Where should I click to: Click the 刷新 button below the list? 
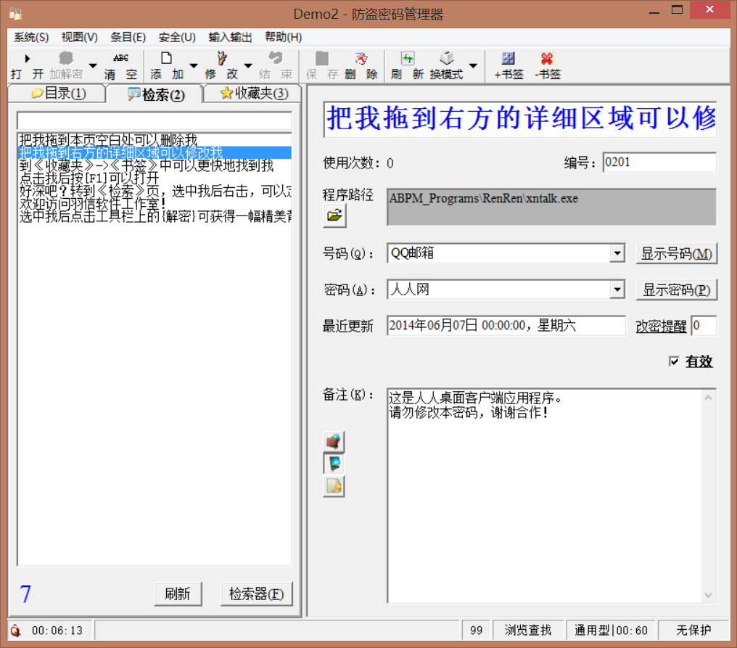(178, 594)
